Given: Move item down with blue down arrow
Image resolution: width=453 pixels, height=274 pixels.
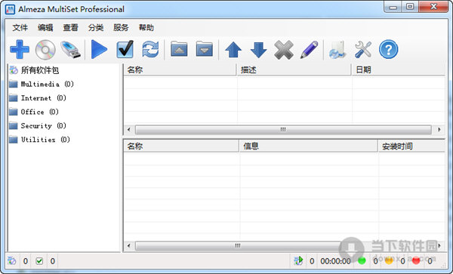Looking at the screenshot, I should pos(258,50).
